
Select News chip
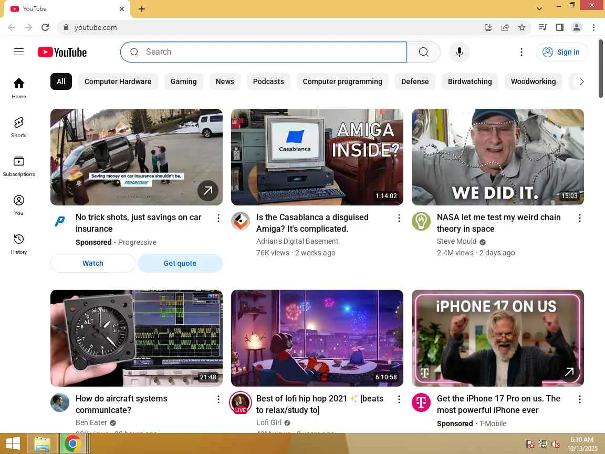point(225,81)
